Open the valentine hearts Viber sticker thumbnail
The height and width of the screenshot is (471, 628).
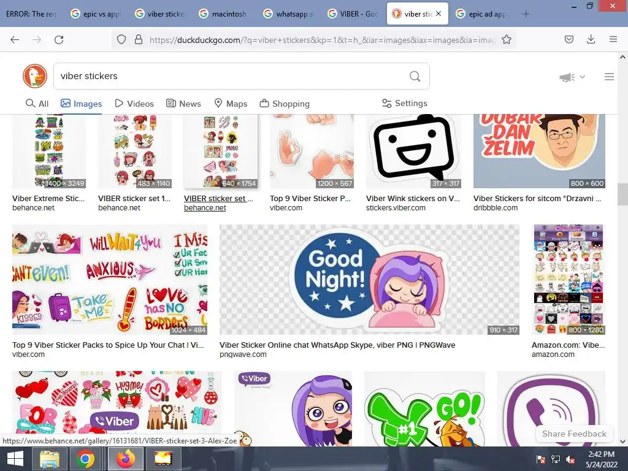pyautogui.click(x=117, y=404)
